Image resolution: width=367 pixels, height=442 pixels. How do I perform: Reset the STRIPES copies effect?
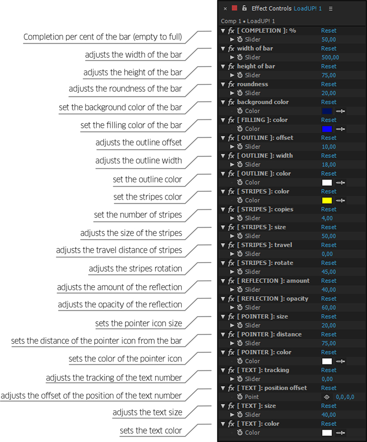tap(329, 209)
